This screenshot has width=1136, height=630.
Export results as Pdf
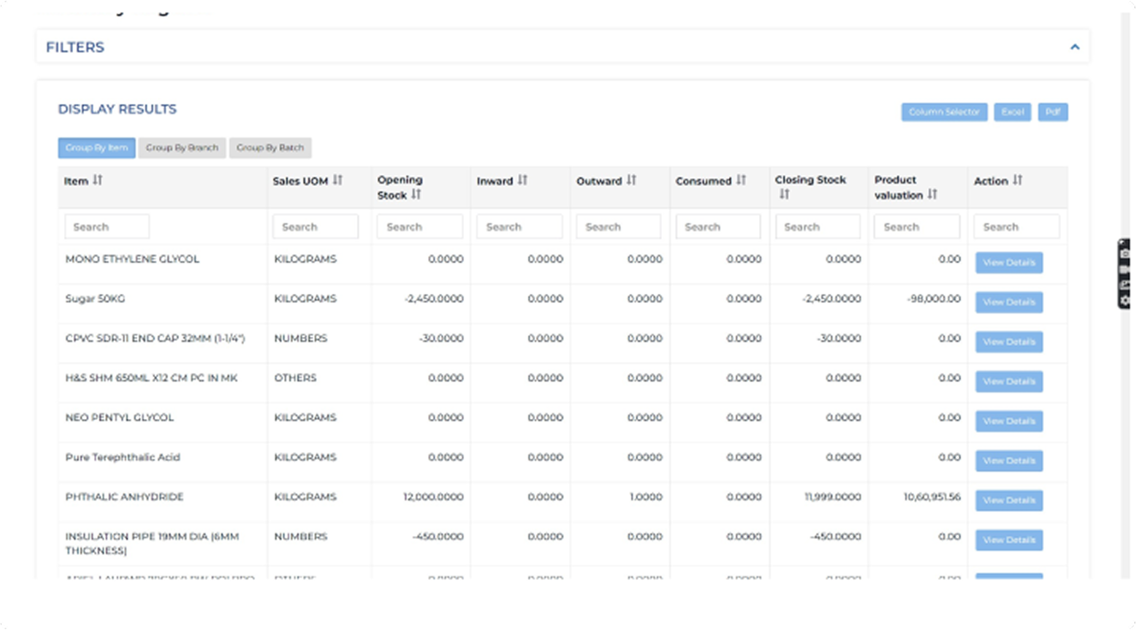[1053, 112]
